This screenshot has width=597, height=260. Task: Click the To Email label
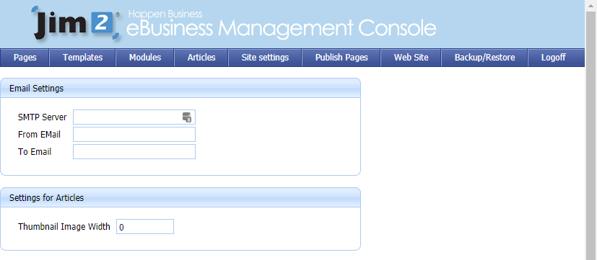(x=35, y=152)
